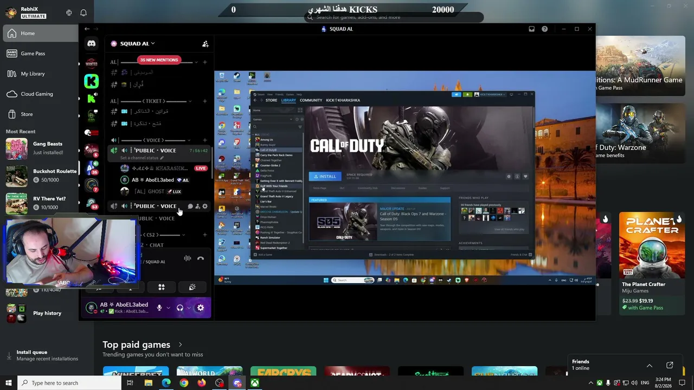The height and width of the screenshot is (390, 694).
Task: Search for games in the Xbox search box
Action: tap(393, 17)
